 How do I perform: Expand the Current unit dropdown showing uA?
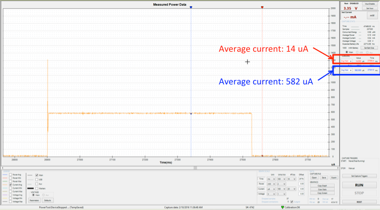coord(271,189)
